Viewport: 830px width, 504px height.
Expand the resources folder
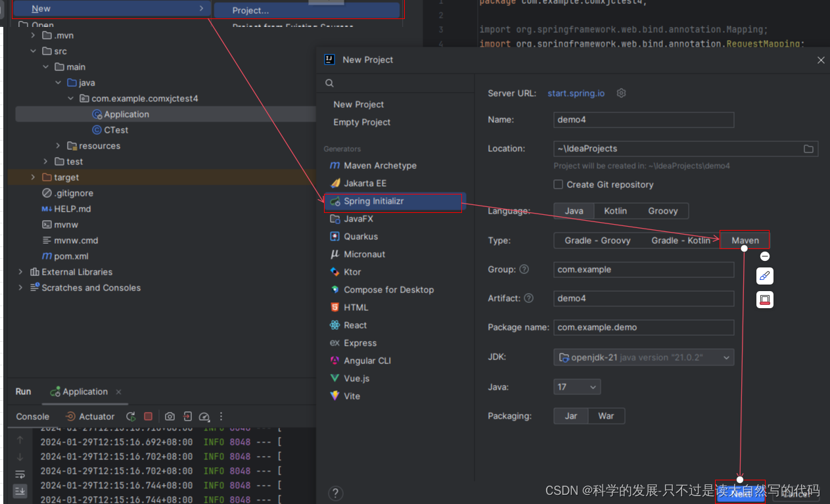[58, 146]
